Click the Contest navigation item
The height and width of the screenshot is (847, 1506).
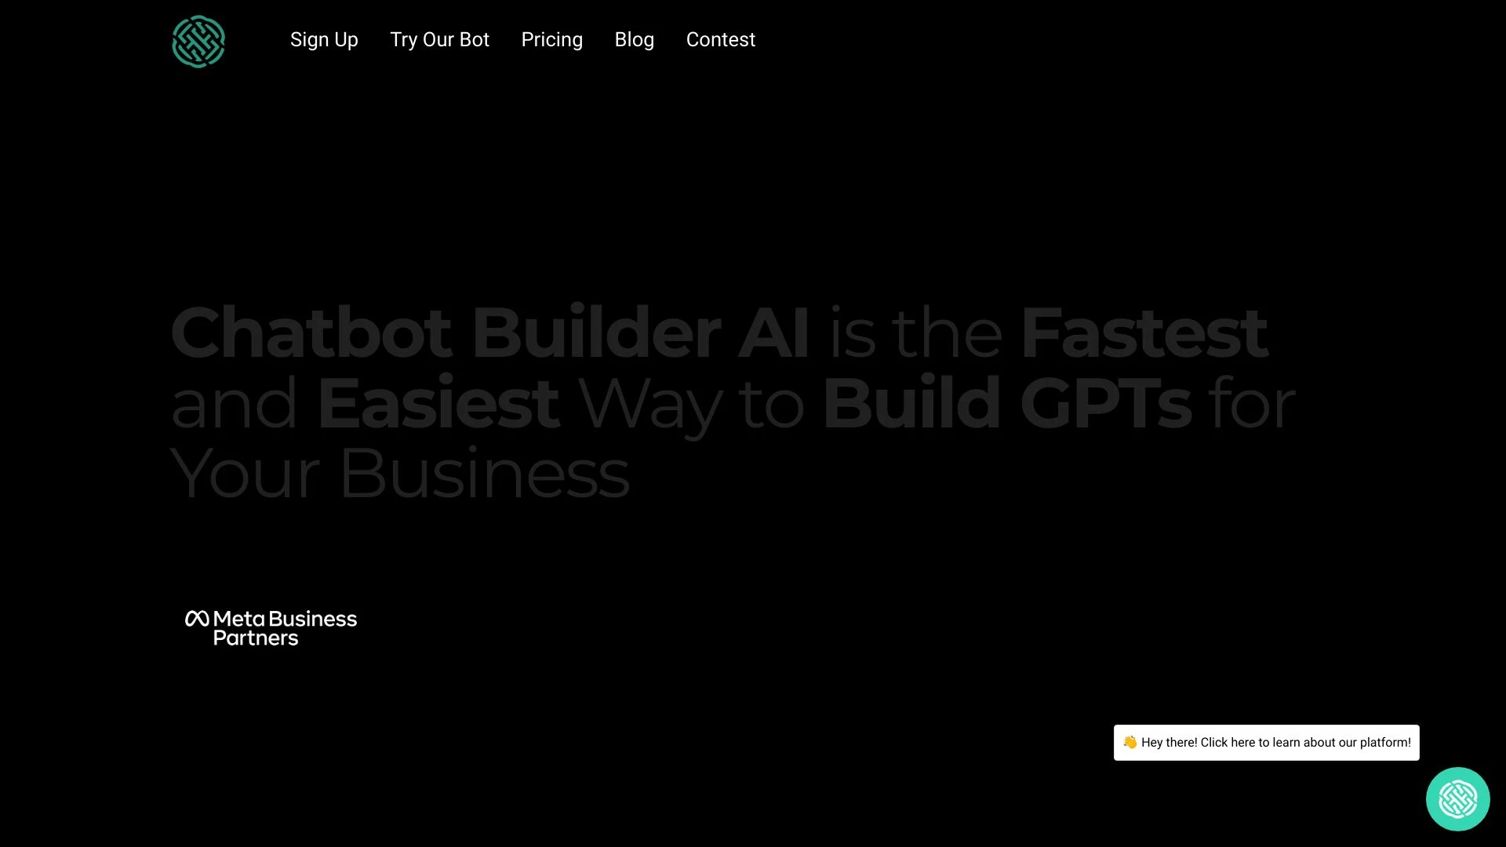721,39
